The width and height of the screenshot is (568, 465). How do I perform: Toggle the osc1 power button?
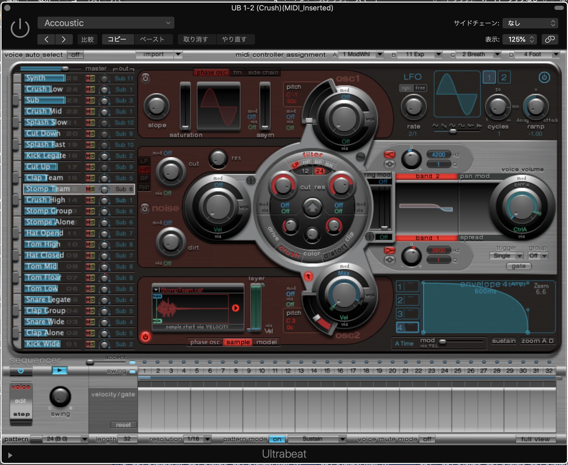point(145,78)
